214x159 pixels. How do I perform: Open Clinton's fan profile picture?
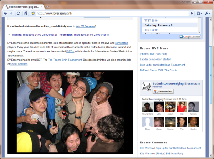click(194, 107)
